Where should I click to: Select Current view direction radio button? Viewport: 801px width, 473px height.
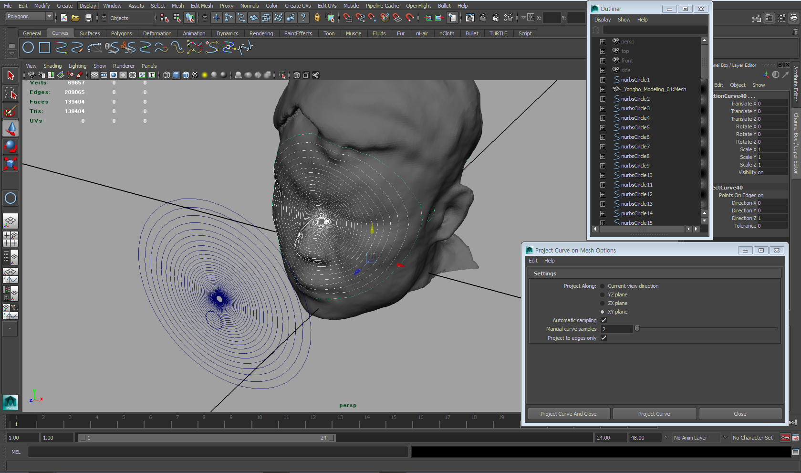603,286
